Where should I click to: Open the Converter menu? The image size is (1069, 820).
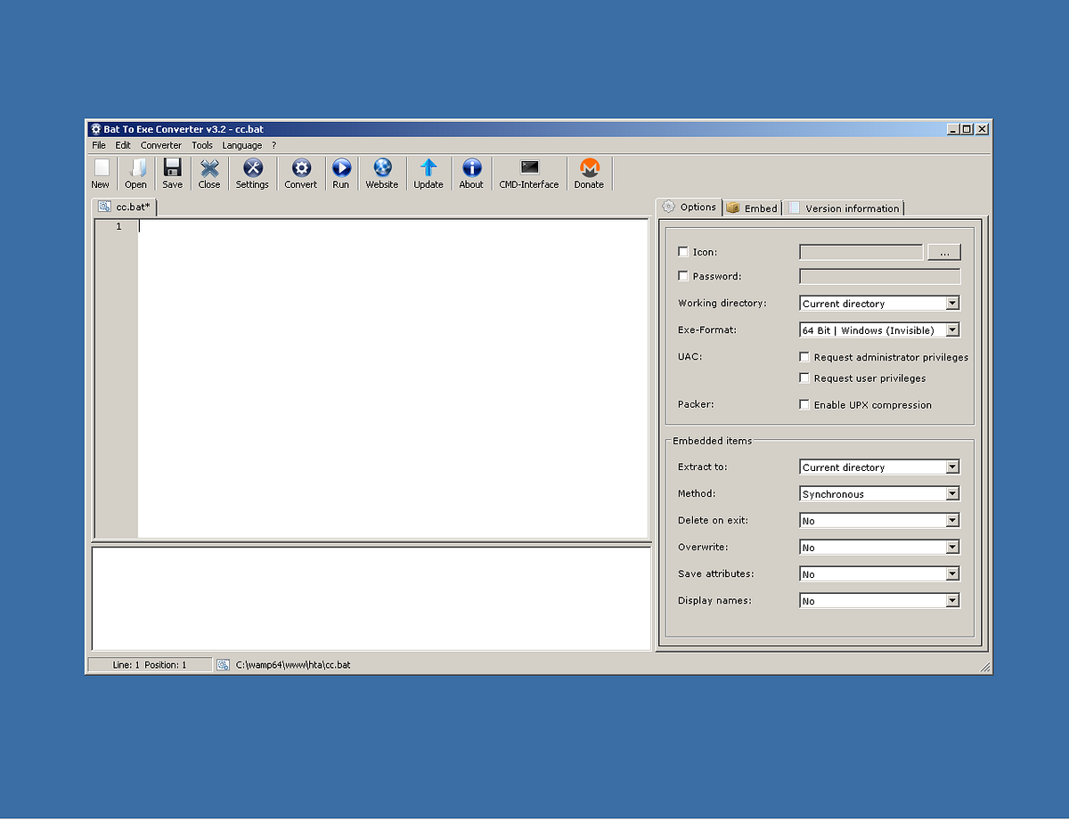pos(160,144)
